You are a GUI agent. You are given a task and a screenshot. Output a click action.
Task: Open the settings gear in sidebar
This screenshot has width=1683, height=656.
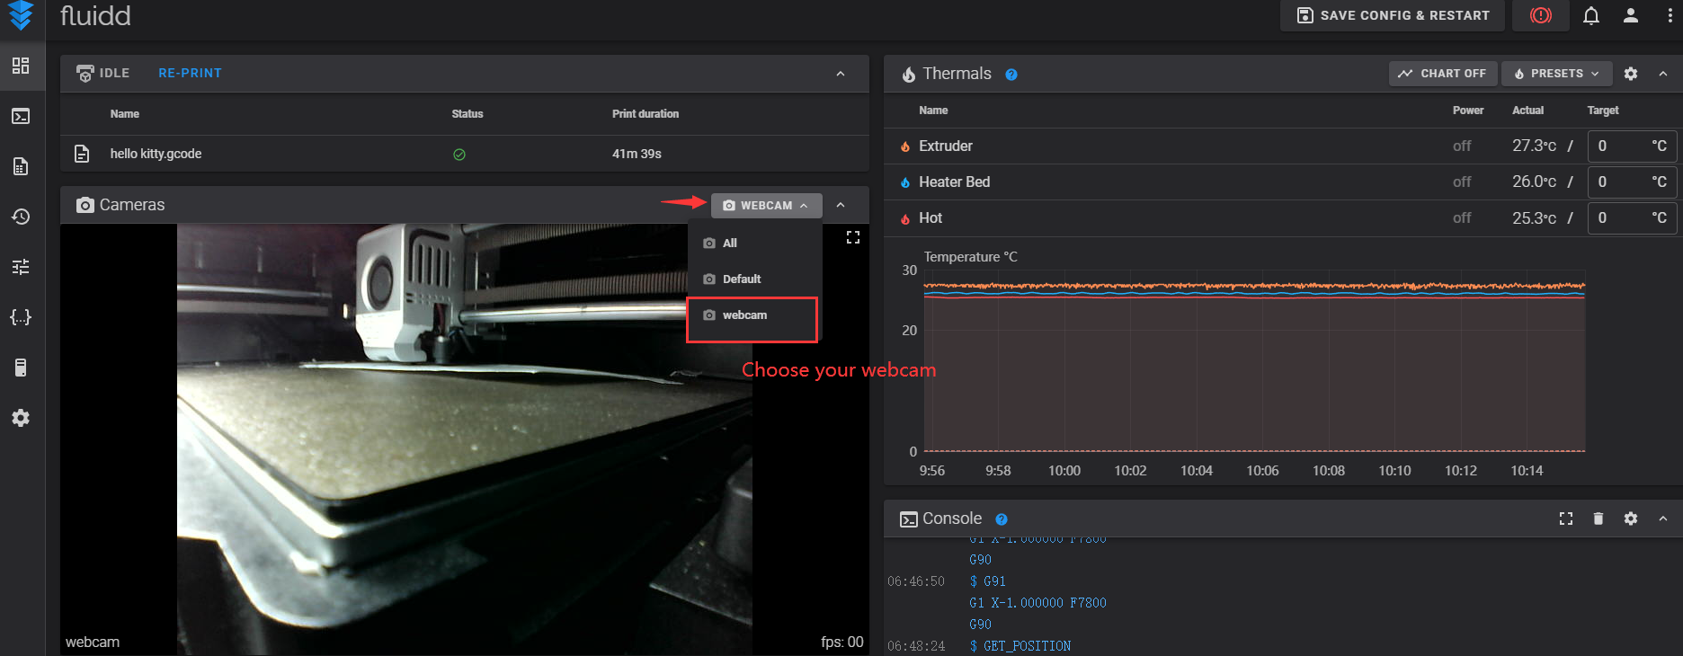(21, 418)
